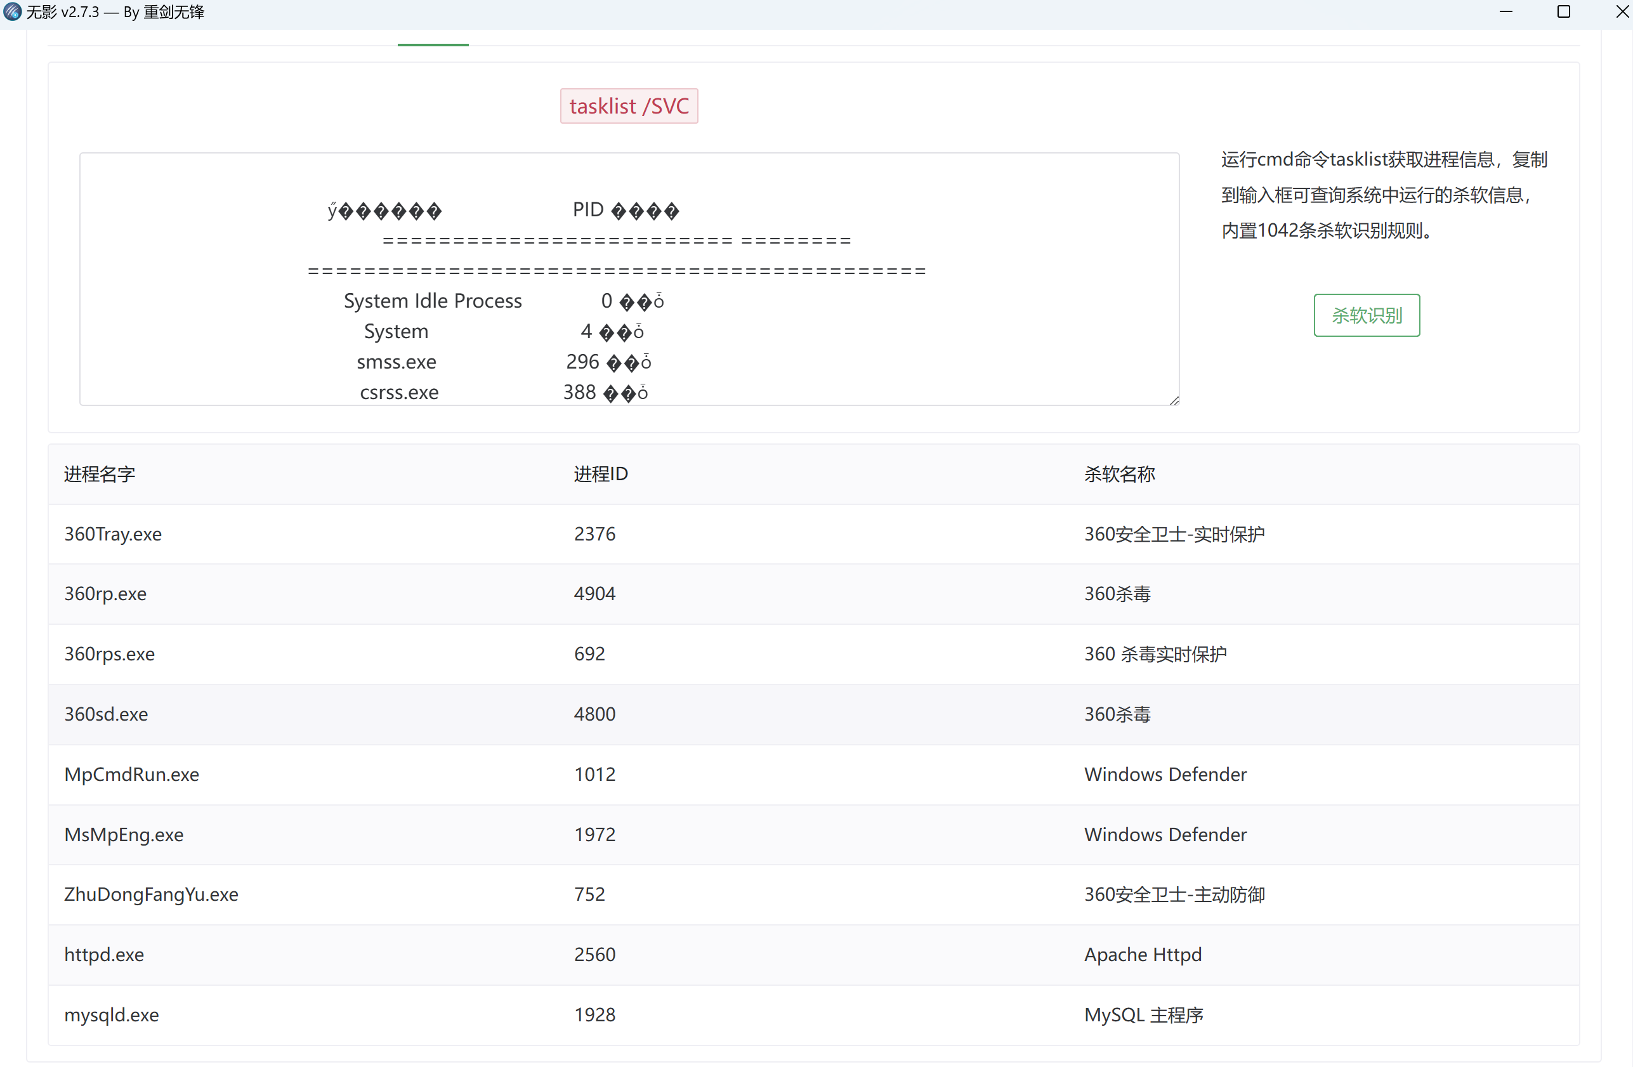Grab the textarea resize handle corner

coord(1174,400)
